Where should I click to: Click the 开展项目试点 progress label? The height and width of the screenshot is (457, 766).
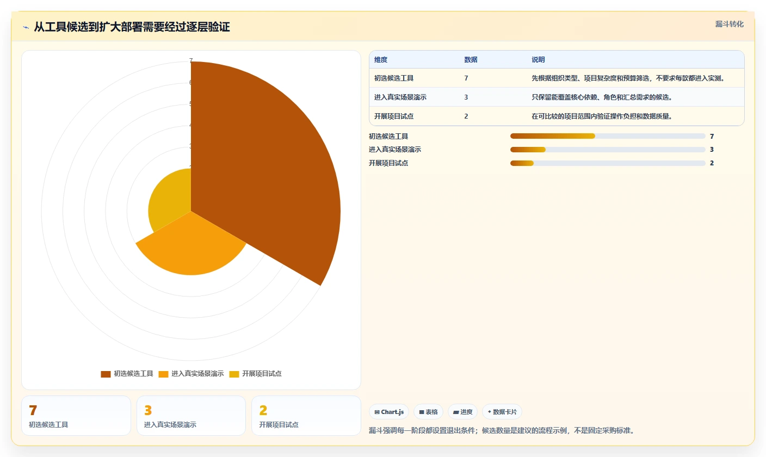click(x=388, y=163)
